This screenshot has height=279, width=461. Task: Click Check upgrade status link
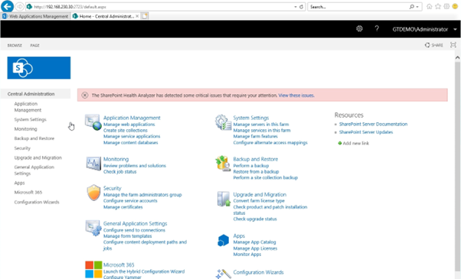tap(255, 219)
